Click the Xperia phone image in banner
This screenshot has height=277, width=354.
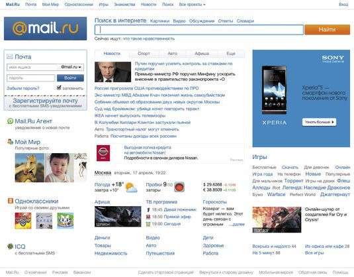pyautogui.click(x=274, y=90)
